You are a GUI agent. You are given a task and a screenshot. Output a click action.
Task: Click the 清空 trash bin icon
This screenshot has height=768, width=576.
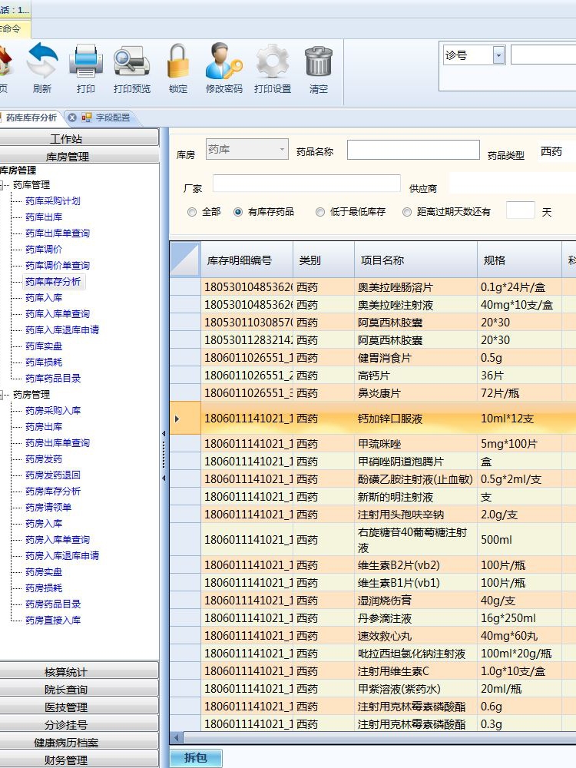tap(319, 61)
